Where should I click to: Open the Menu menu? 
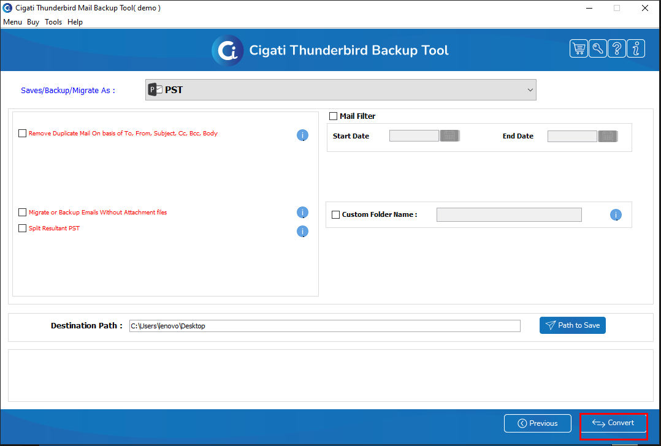point(13,22)
